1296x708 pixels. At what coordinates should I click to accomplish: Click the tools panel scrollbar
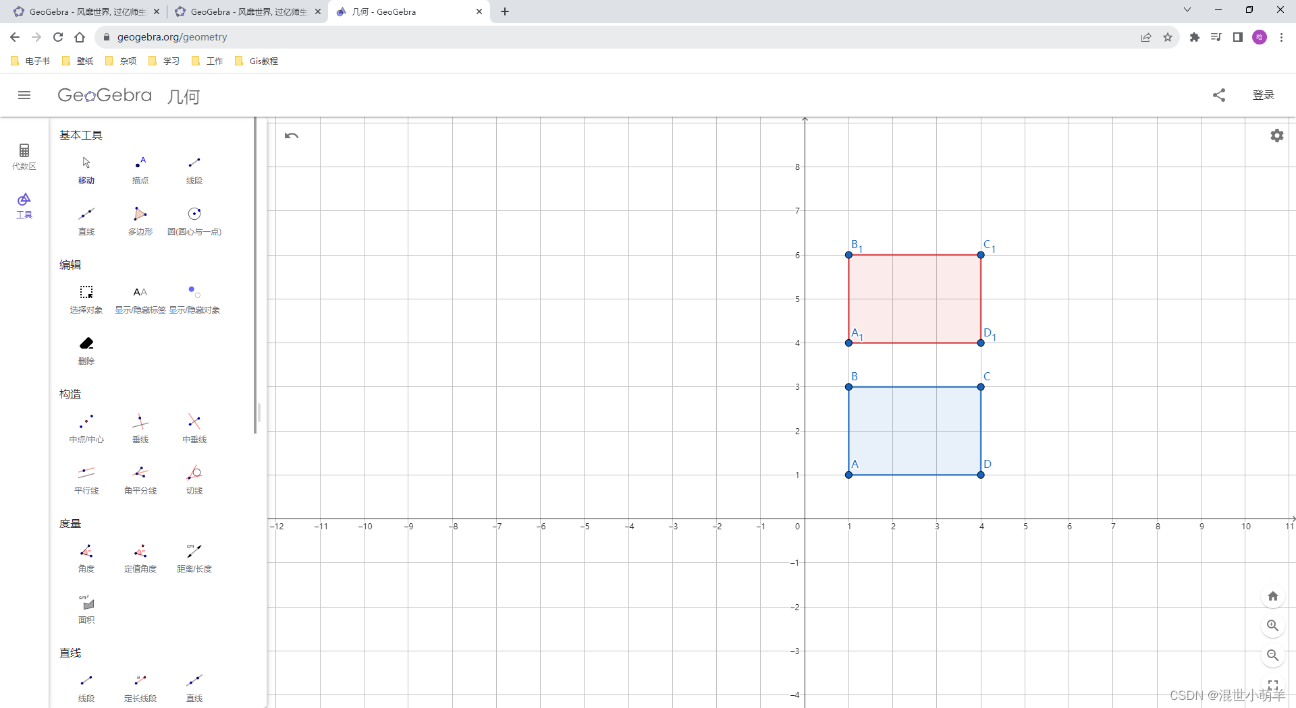[x=255, y=275]
